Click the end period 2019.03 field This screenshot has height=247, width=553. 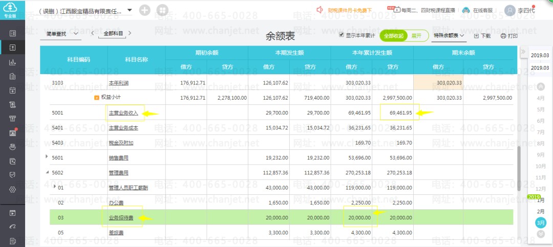pos(540,68)
